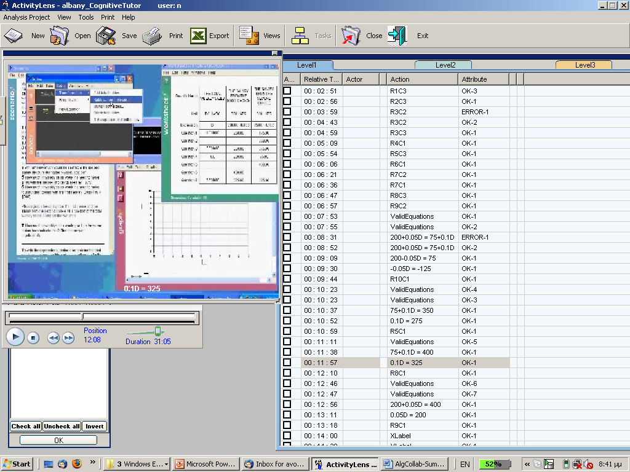Open the 3 Windows Explorer taskbar group
Viewport: 630px width, 472px height.
pos(137,465)
